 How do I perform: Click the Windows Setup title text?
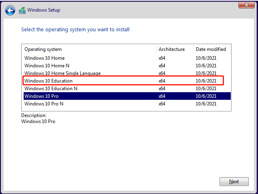click(x=44, y=10)
